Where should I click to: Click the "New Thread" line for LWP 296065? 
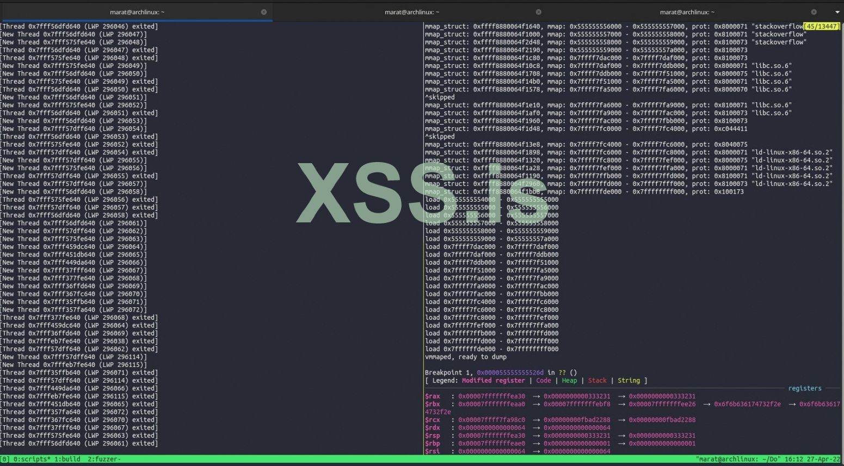click(73, 254)
